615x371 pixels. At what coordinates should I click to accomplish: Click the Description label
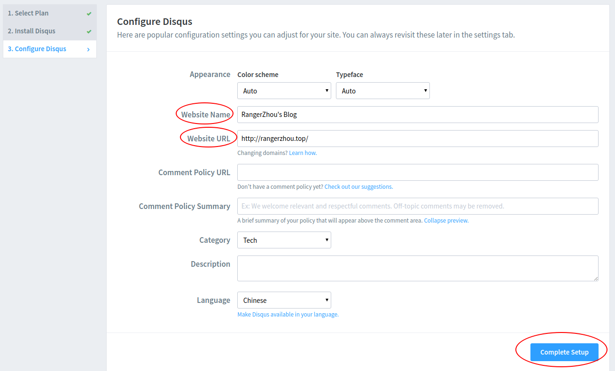coord(210,264)
